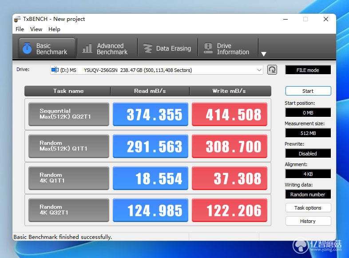The height and width of the screenshot is (258, 349).
Task: Click the status text 'Basic Benchmark finished successfully.'
Action: pyautogui.click(x=63, y=237)
